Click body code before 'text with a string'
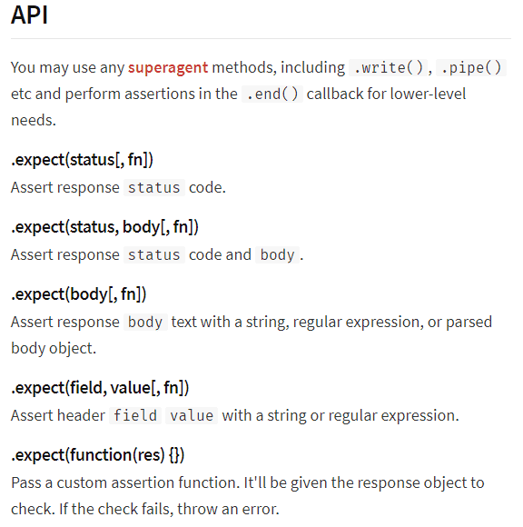This screenshot has height=527, width=523. [x=145, y=322]
